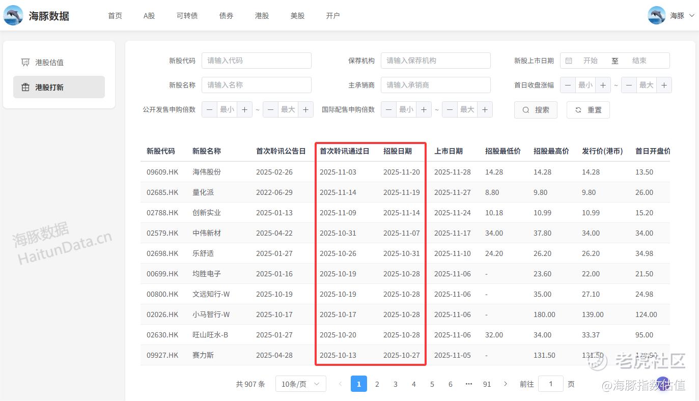This screenshot has height=401, width=699.
Task: Decrease 公开发售申购倍数 maximum value
Action: 271,109
